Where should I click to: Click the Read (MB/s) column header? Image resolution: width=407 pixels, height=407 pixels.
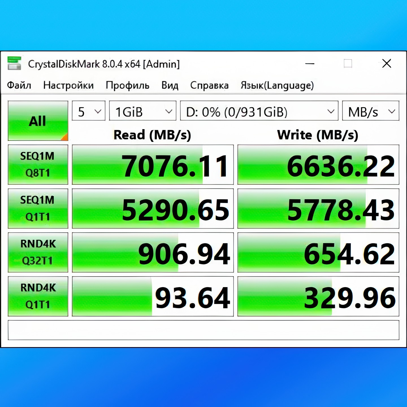pos(152,135)
